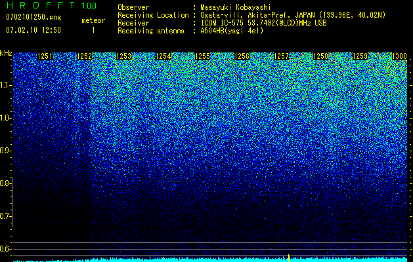Click the 1.1 kHz axis label

coord(5,85)
